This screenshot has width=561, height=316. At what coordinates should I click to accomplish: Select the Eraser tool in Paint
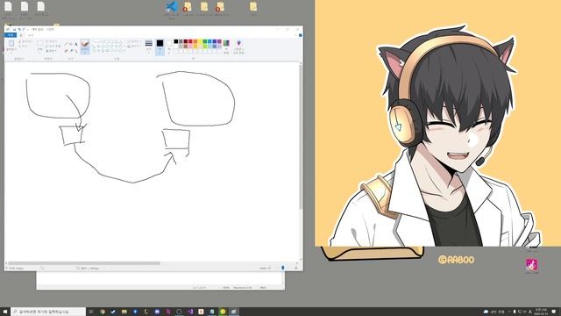click(66, 51)
